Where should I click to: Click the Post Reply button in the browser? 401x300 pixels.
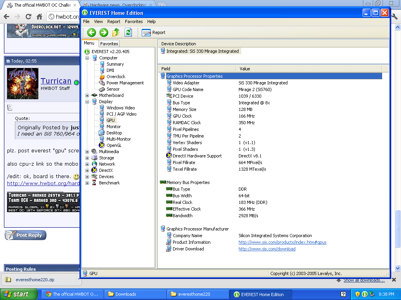pos(25,235)
